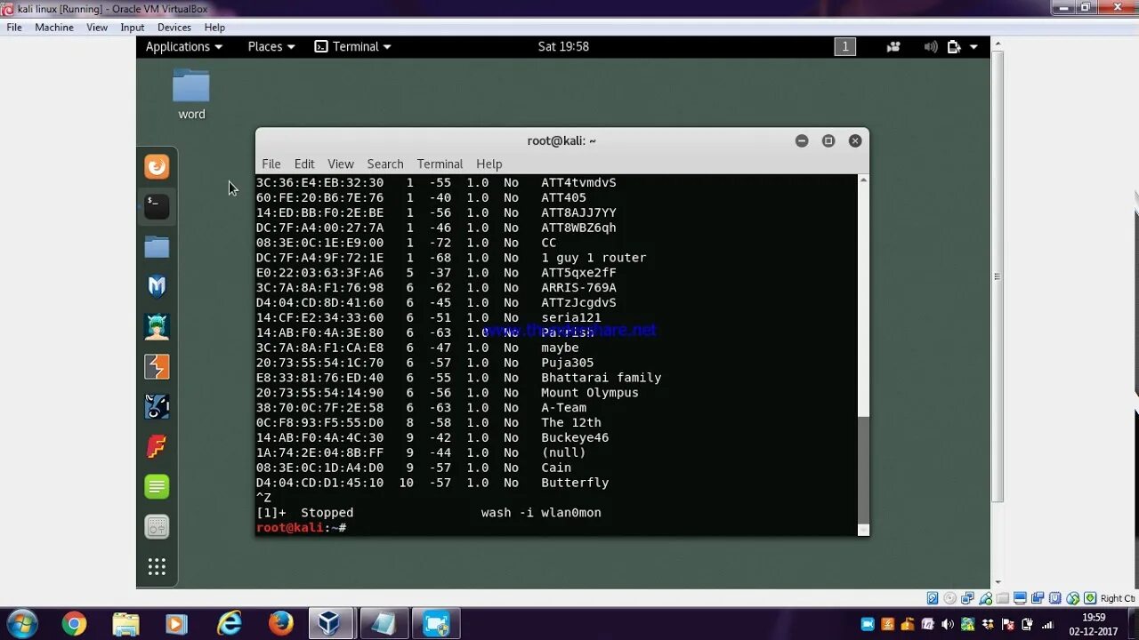Open Chrome from Windows taskbar

point(74,624)
